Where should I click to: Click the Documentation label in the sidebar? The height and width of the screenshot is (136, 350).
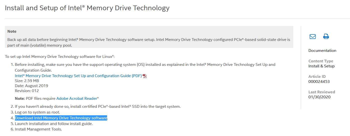322,50
